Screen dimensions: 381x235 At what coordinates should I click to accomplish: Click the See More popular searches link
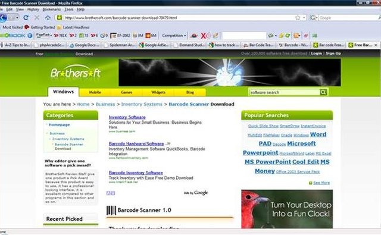tap(321, 183)
